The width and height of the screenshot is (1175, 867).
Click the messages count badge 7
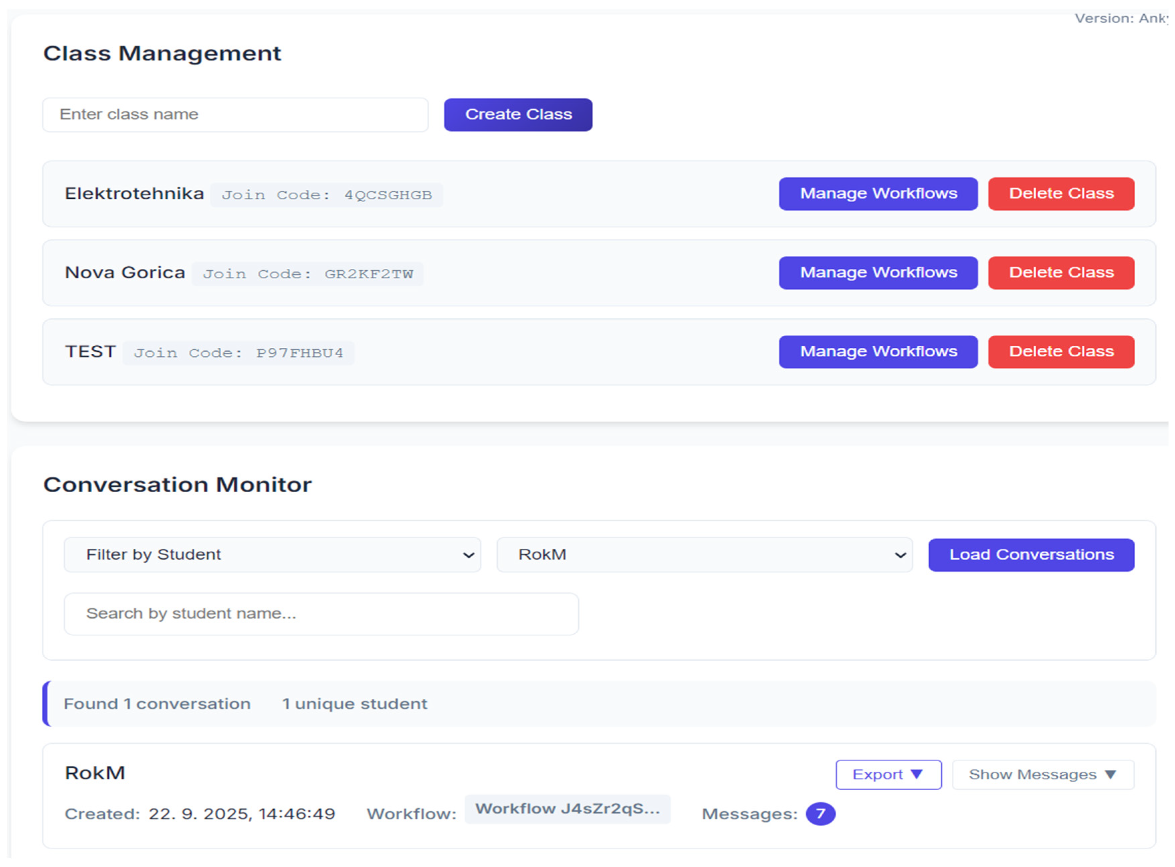point(820,814)
